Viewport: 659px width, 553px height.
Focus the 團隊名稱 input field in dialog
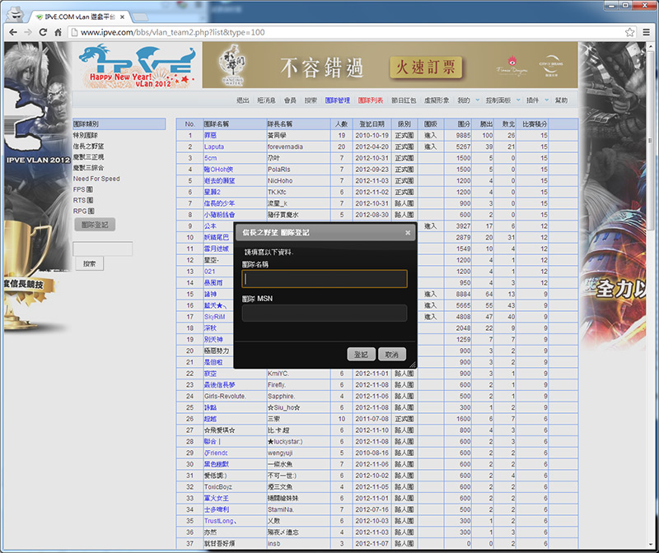(x=325, y=279)
